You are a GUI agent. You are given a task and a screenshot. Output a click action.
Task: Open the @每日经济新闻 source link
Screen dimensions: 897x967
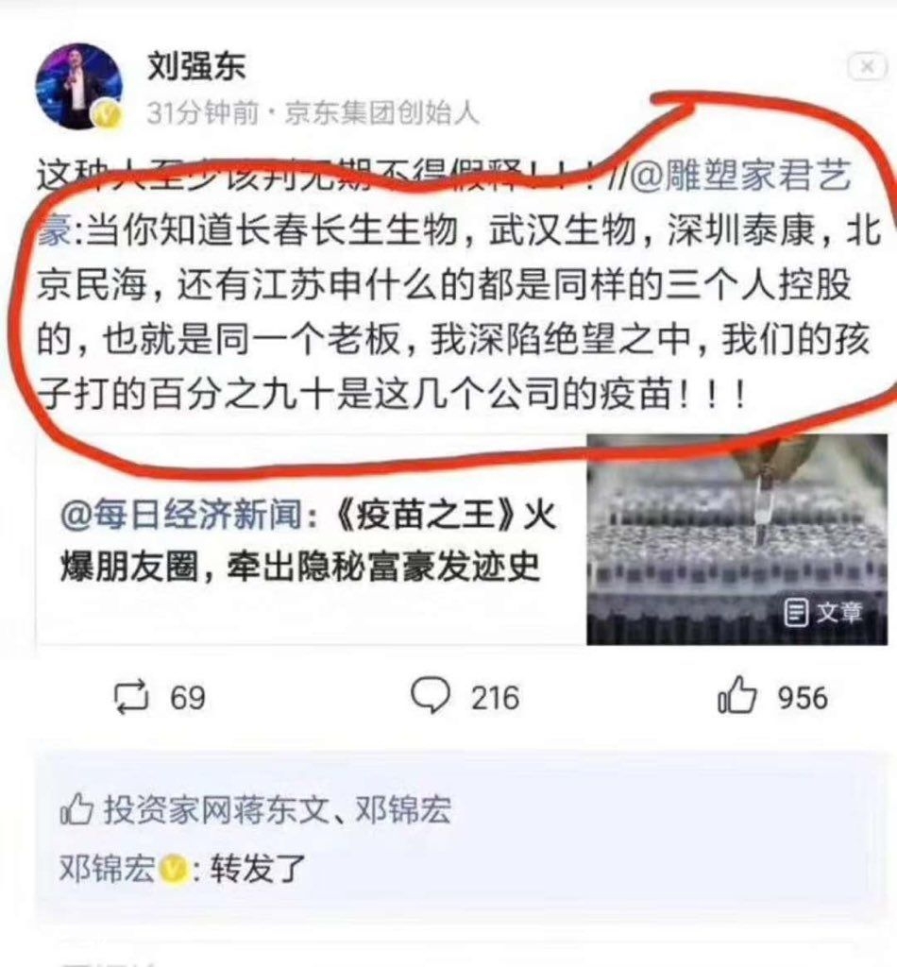click(181, 514)
